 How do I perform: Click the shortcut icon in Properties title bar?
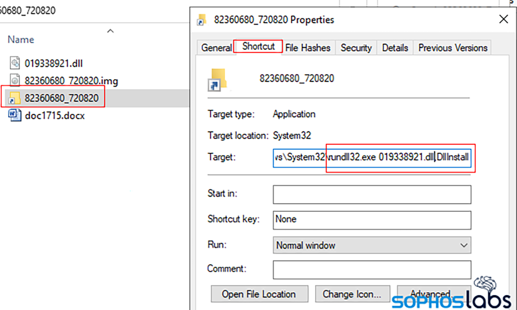pos(201,20)
